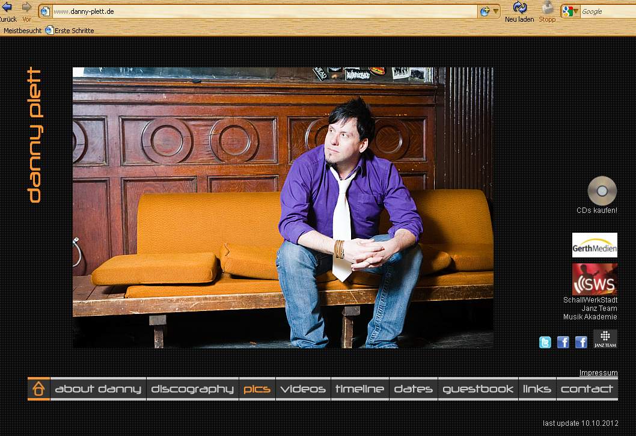
Task: Open the Twitter icon link
Action: [545, 342]
